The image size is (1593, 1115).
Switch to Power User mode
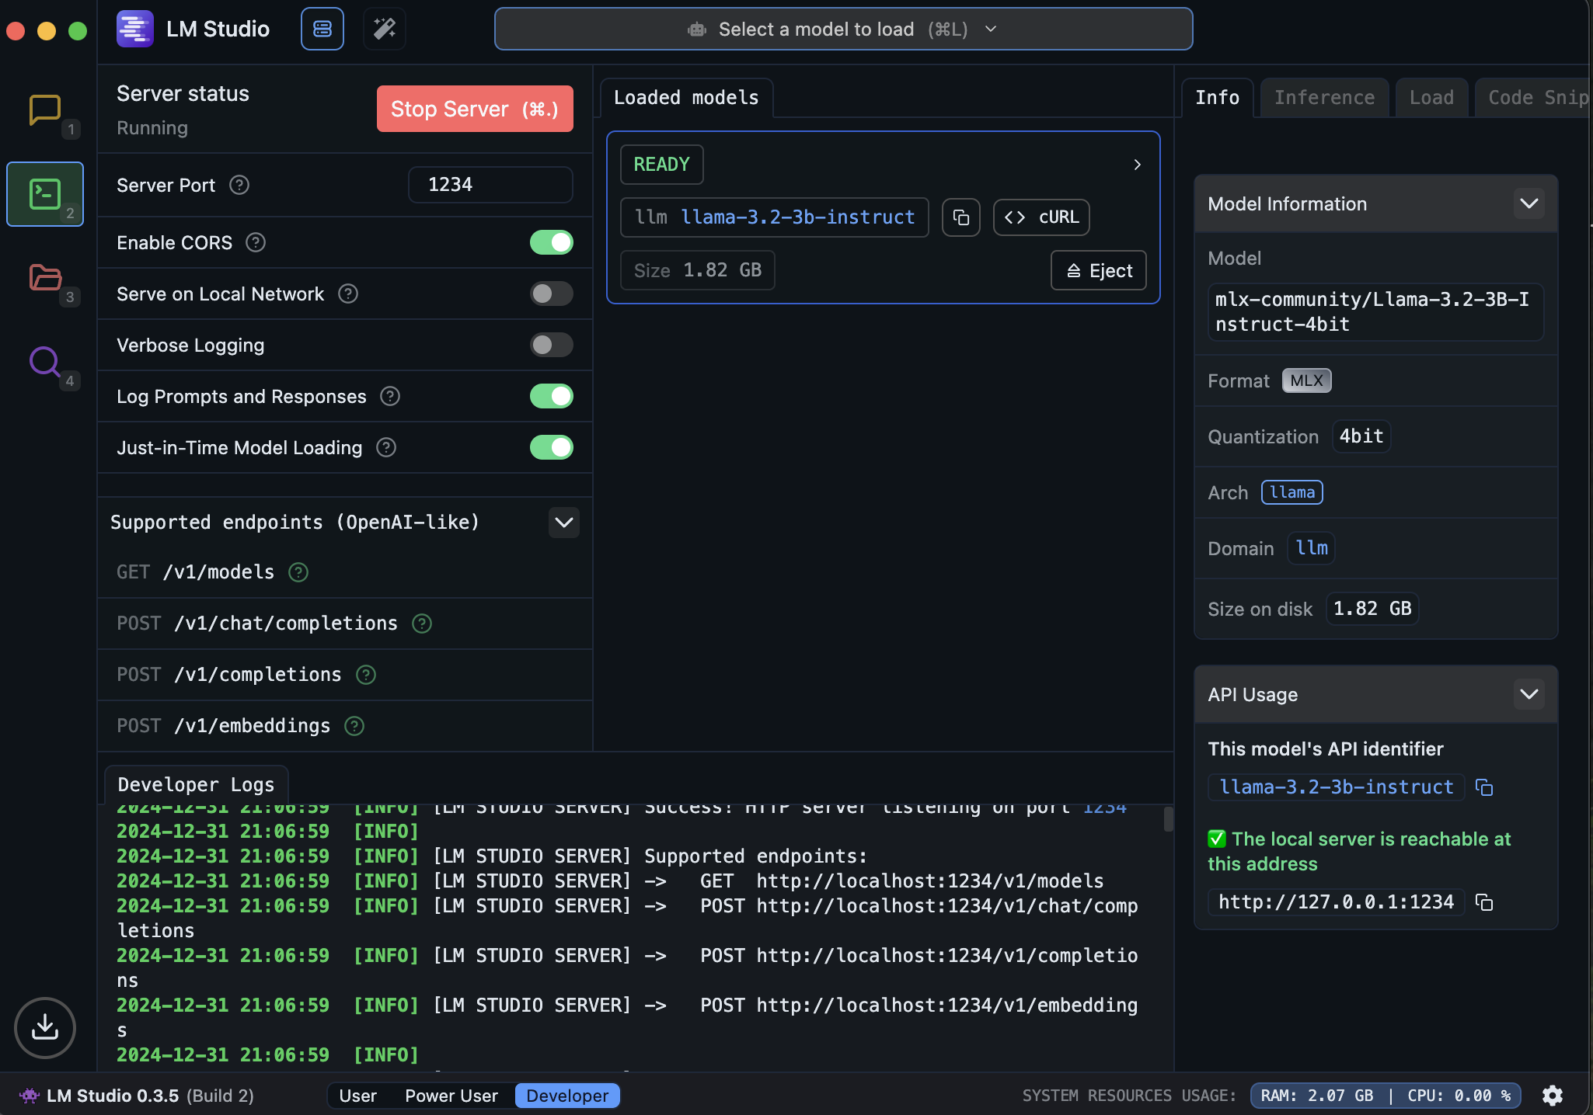(451, 1096)
